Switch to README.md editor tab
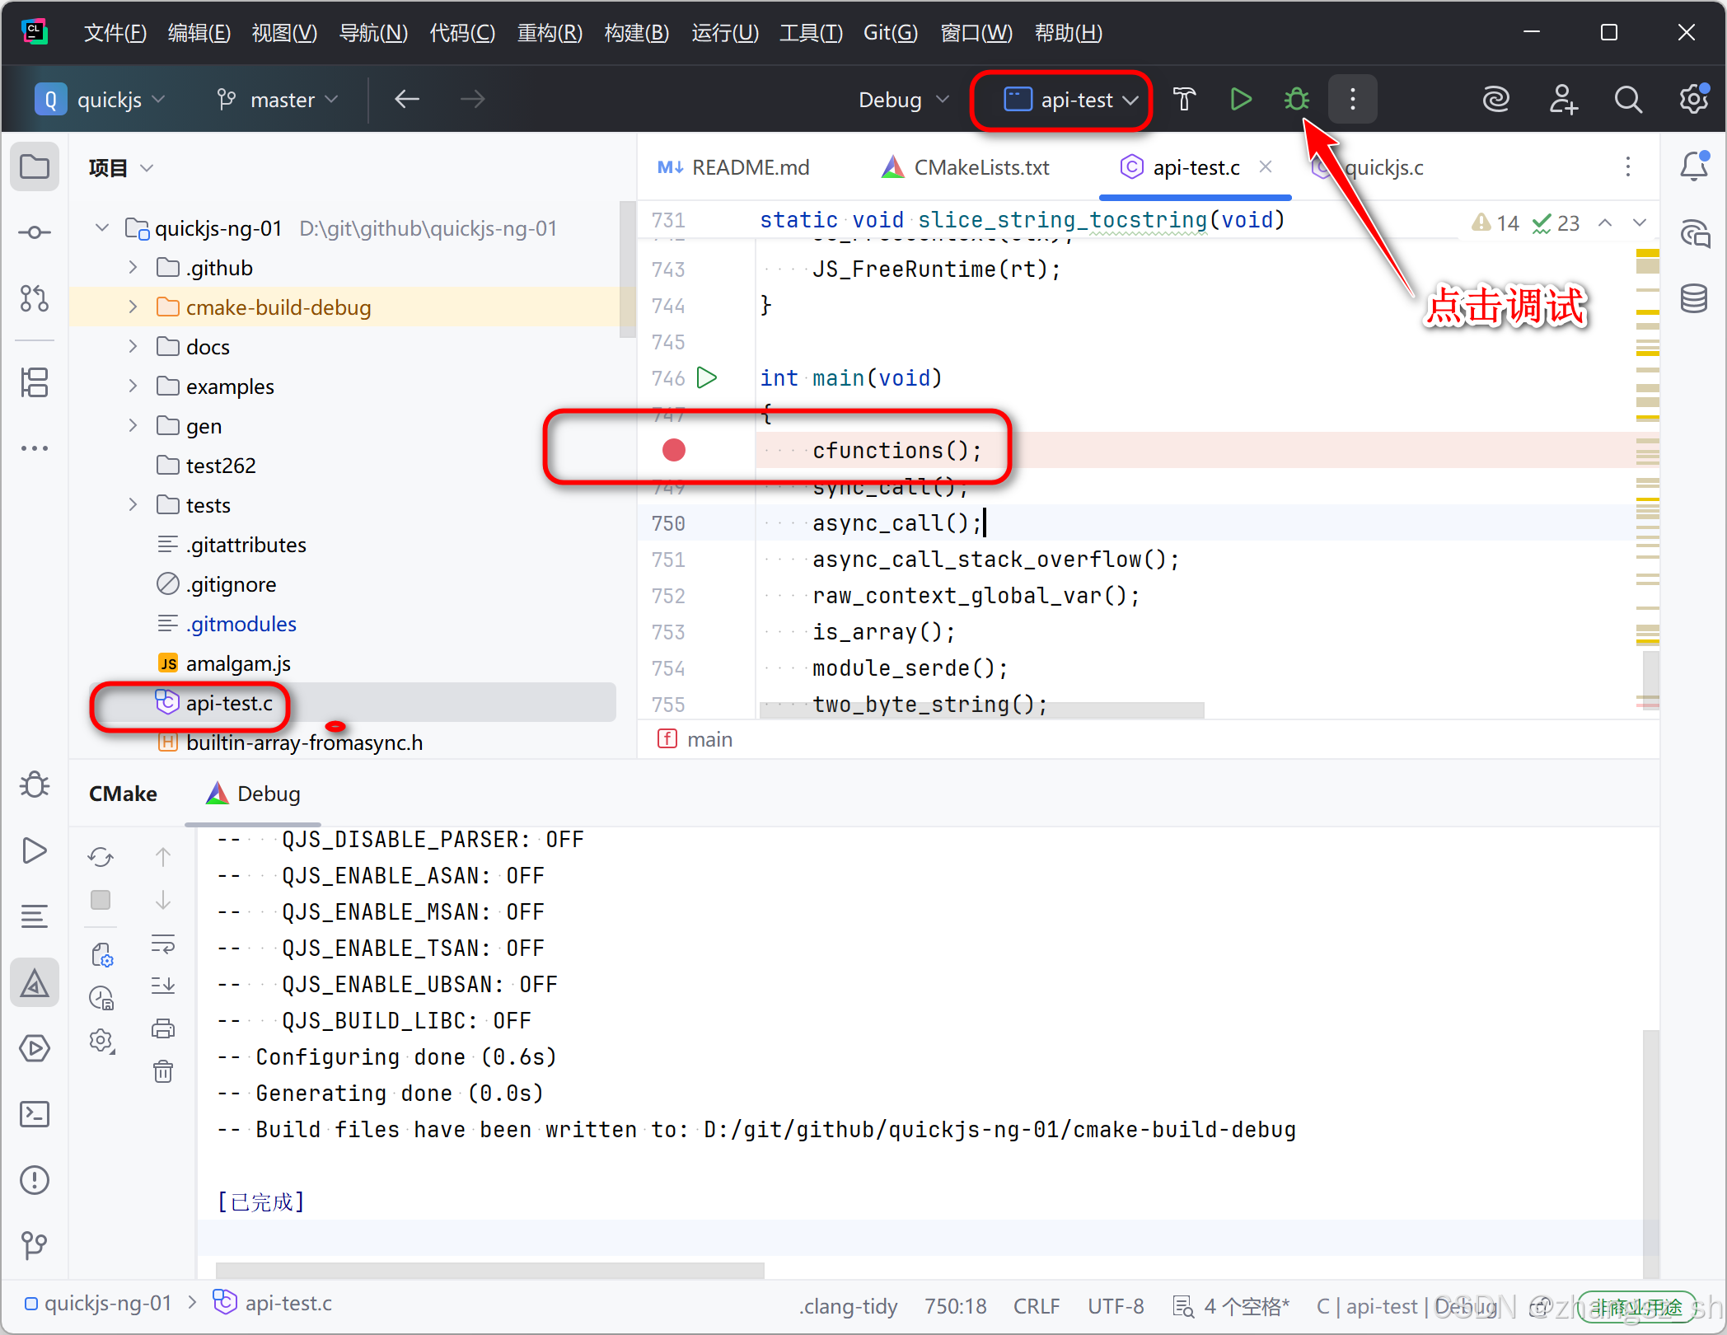Image resolution: width=1727 pixels, height=1335 pixels. [733, 168]
